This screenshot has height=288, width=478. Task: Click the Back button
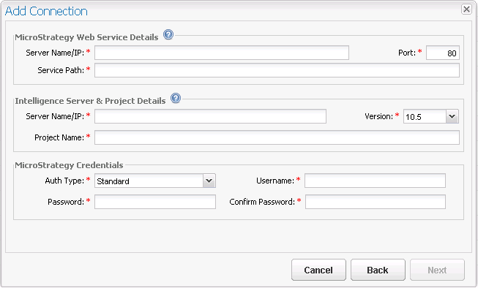click(378, 270)
